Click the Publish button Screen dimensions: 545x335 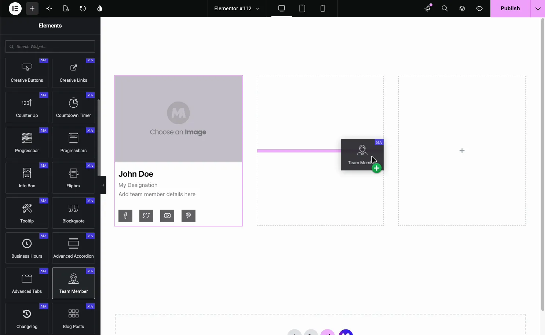click(x=510, y=8)
